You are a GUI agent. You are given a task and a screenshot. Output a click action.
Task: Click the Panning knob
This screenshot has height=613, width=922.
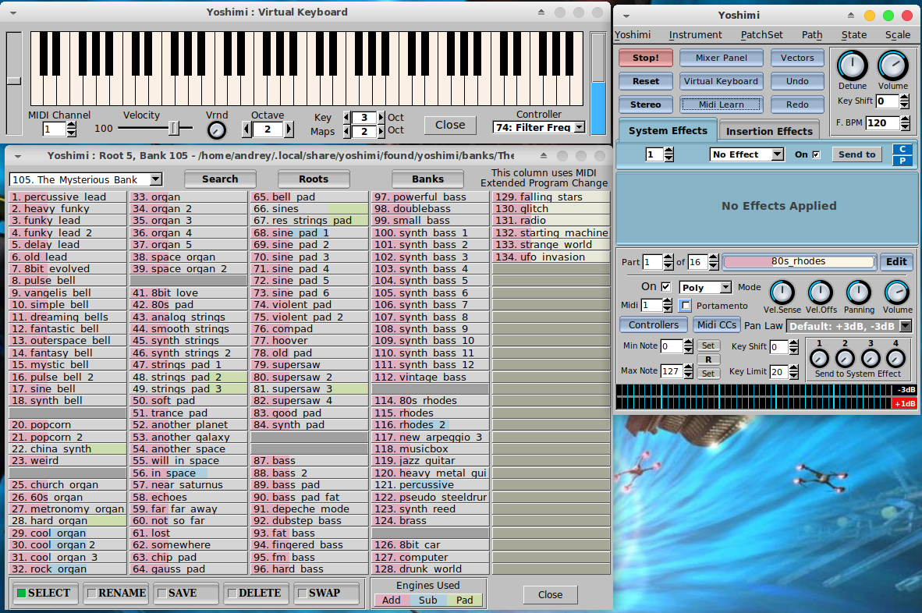858,292
